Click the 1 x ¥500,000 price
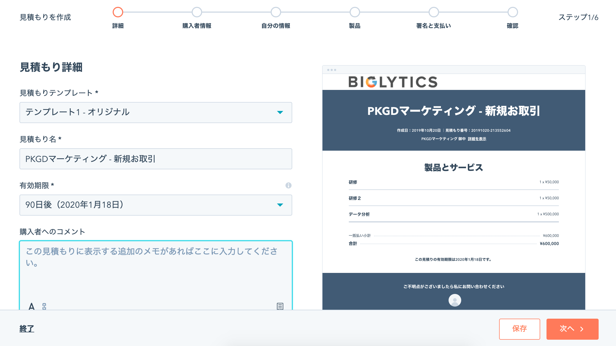The width and height of the screenshot is (616, 346). [548, 214]
